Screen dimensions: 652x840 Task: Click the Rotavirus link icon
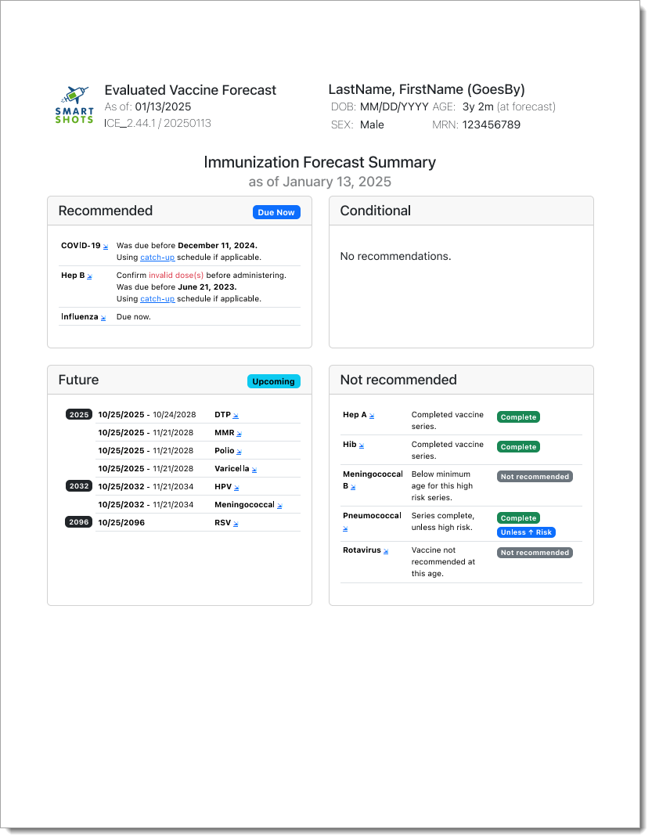coord(386,551)
